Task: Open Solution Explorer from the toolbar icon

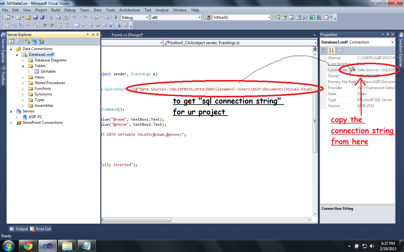Action: coord(277,17)
